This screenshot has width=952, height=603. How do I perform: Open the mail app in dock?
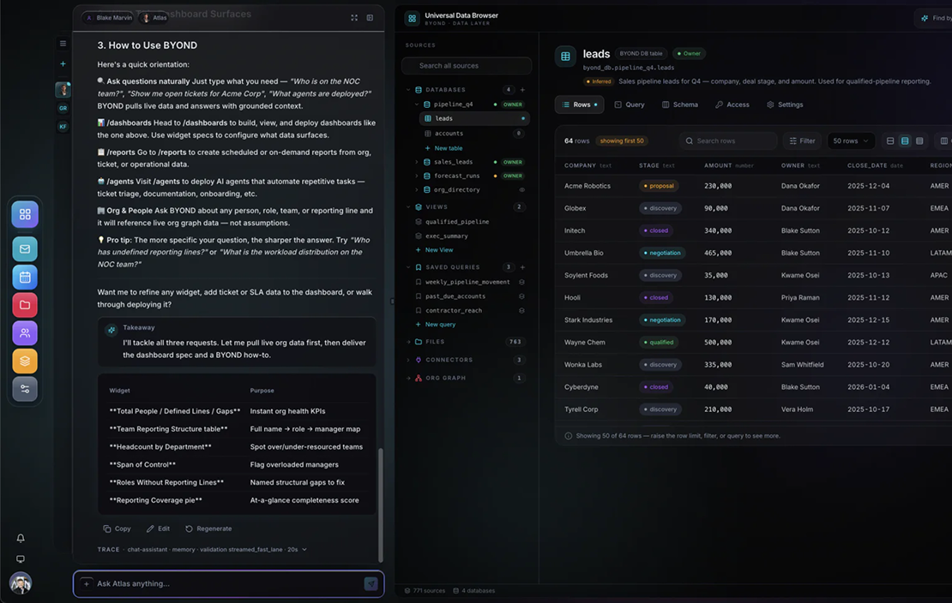(25, 248)
